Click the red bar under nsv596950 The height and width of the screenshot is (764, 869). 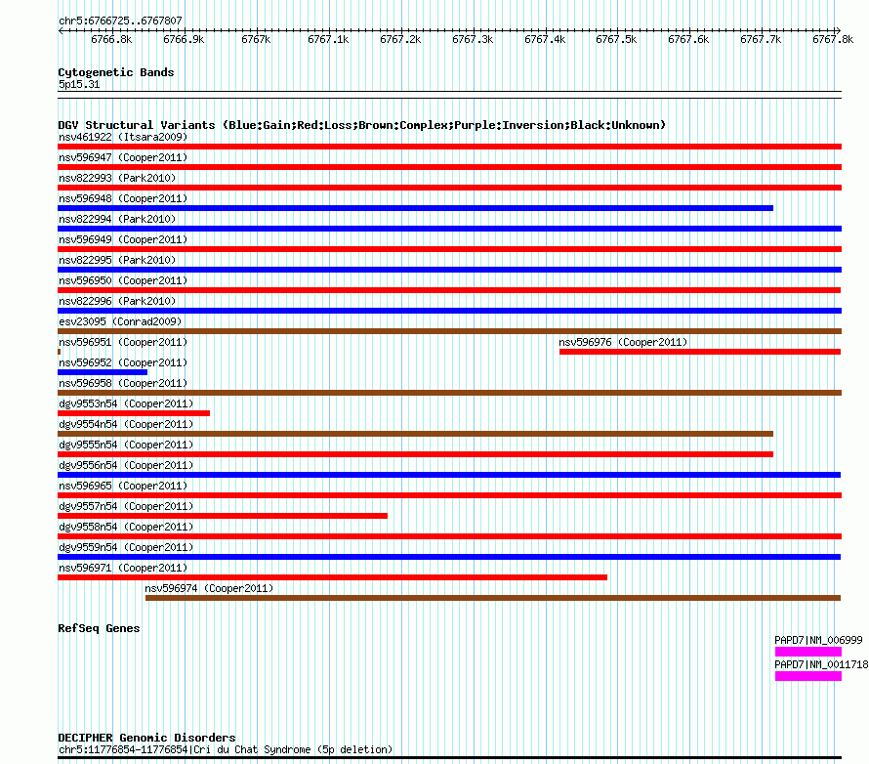coord(449,290)
